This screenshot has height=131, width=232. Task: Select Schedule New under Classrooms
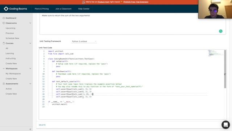click(x=12, y=38)
